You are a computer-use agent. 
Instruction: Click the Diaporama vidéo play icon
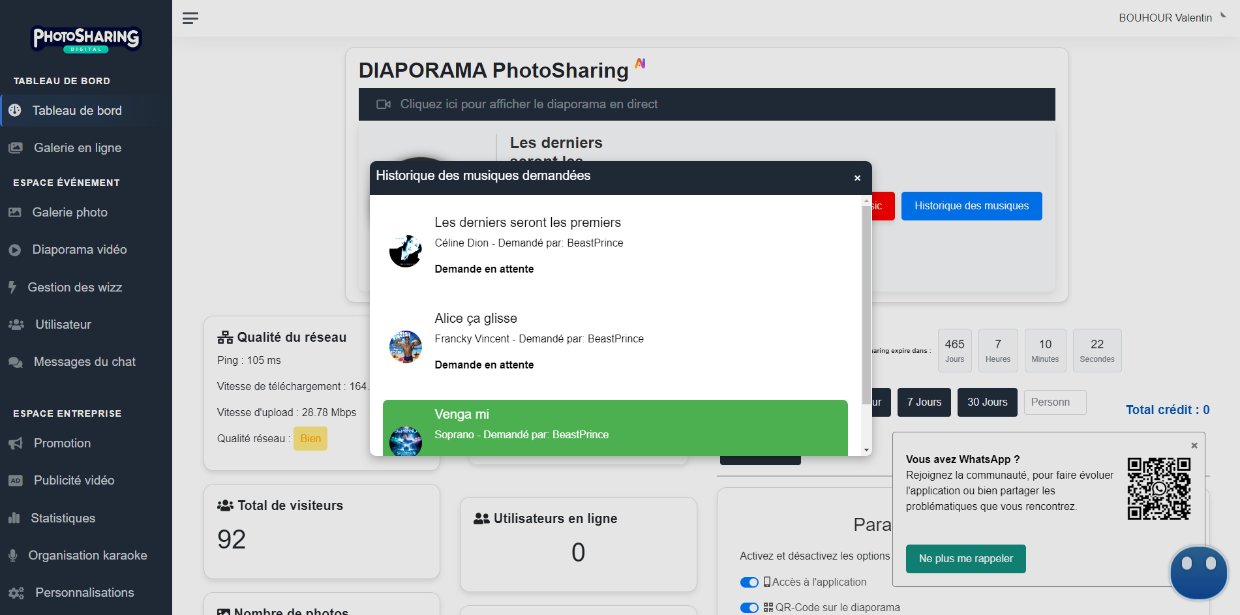pyautogui.click(x=15, y=250)
